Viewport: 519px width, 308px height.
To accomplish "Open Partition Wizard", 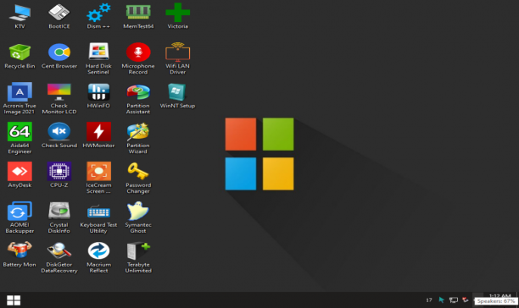I will 138,138.
